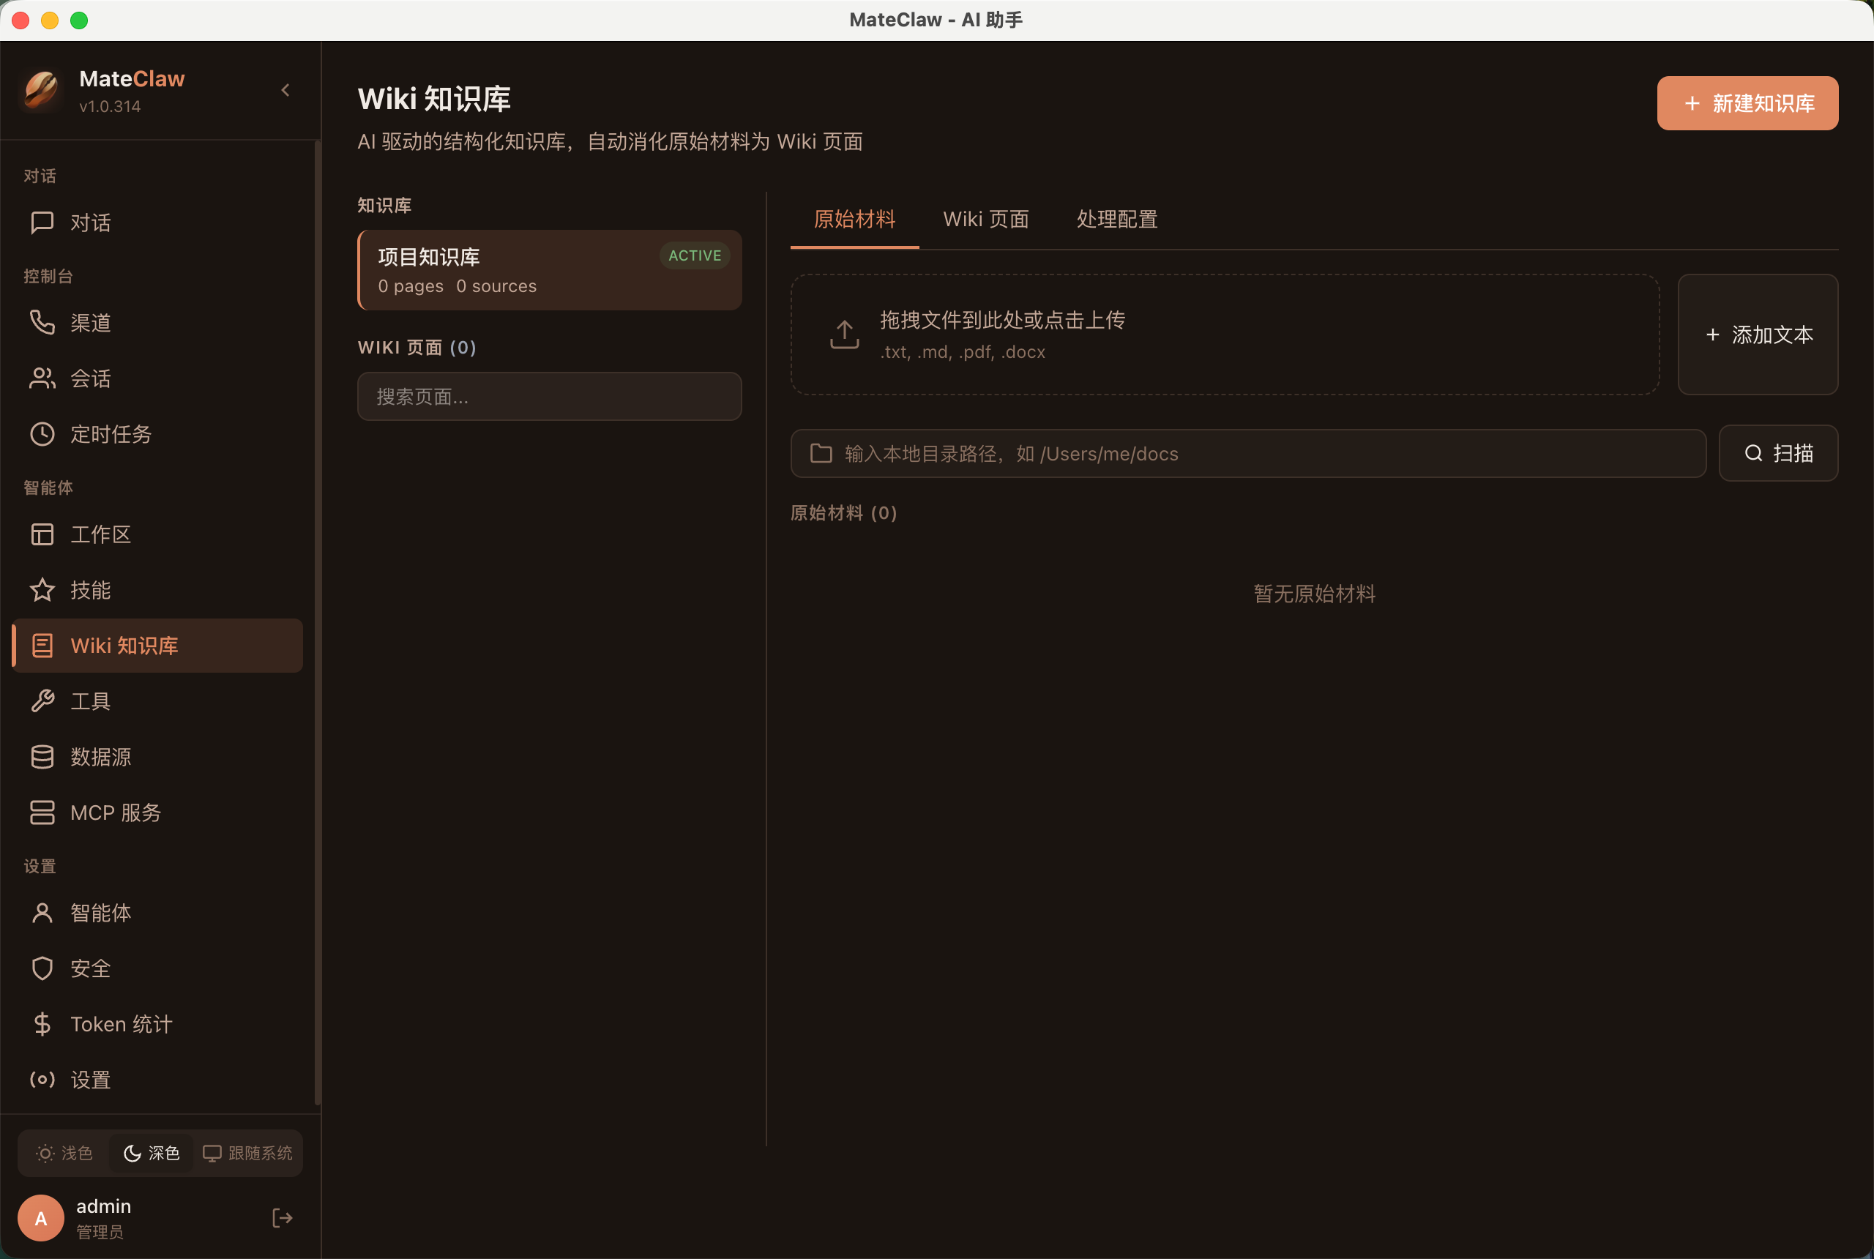Enable 浅色 light theme

pyautogui.click(x=65, y=1153)
